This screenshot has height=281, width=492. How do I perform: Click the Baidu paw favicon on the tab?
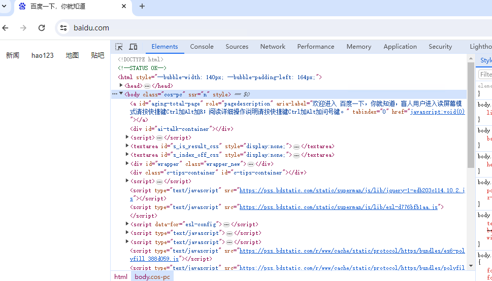[22, 6]
